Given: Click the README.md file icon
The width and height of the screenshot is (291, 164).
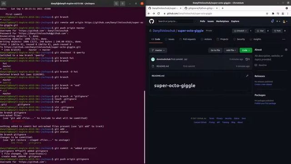Looking at the screenshot, I should click(153, 66).
